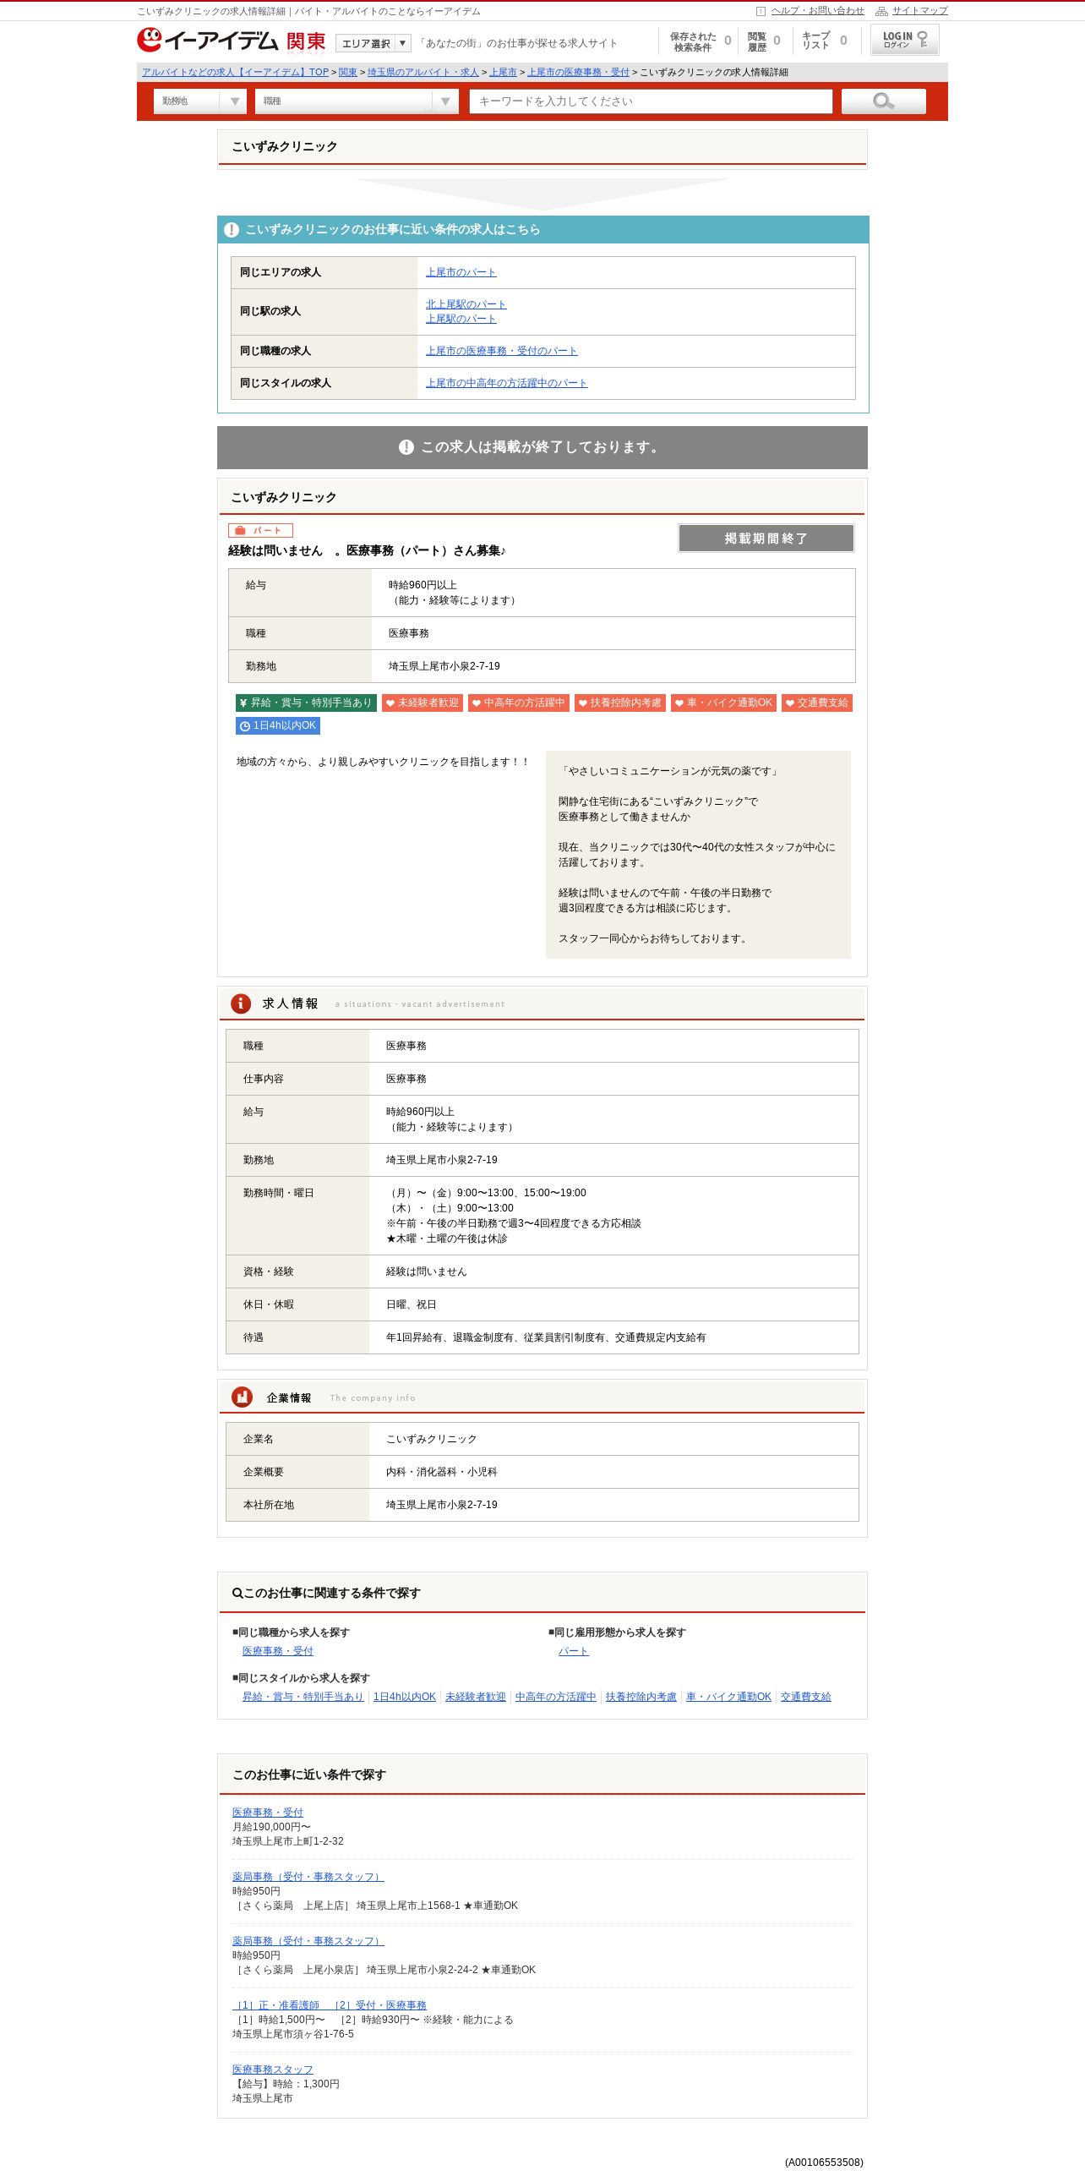Click magnifier icon beside このお仕事に関連する条件で探す

237,1593
